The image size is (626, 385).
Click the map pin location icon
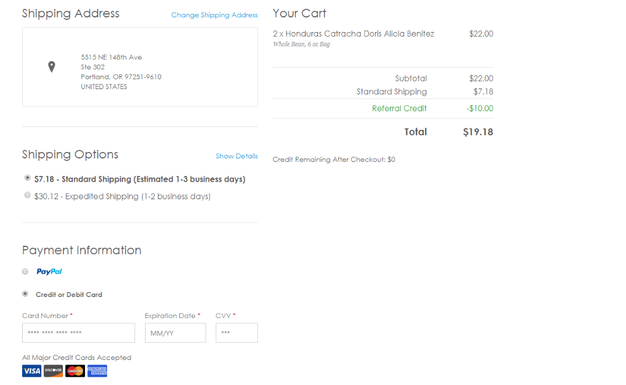tap(51, 67)
